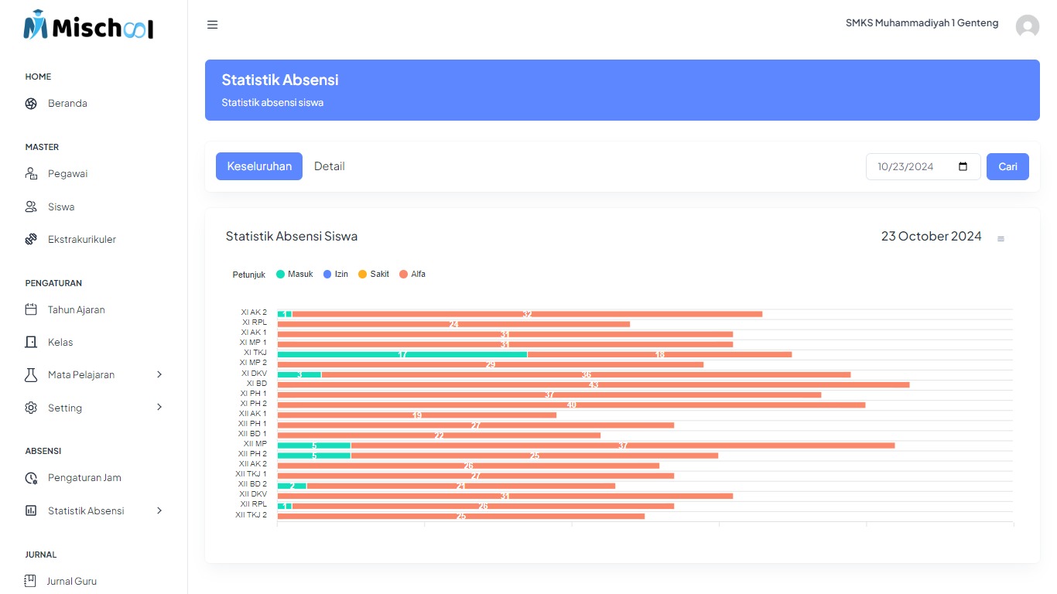Click the Pengaturan Jam clock icon
Screen dimensions: 1057x594
coord(31,478)
